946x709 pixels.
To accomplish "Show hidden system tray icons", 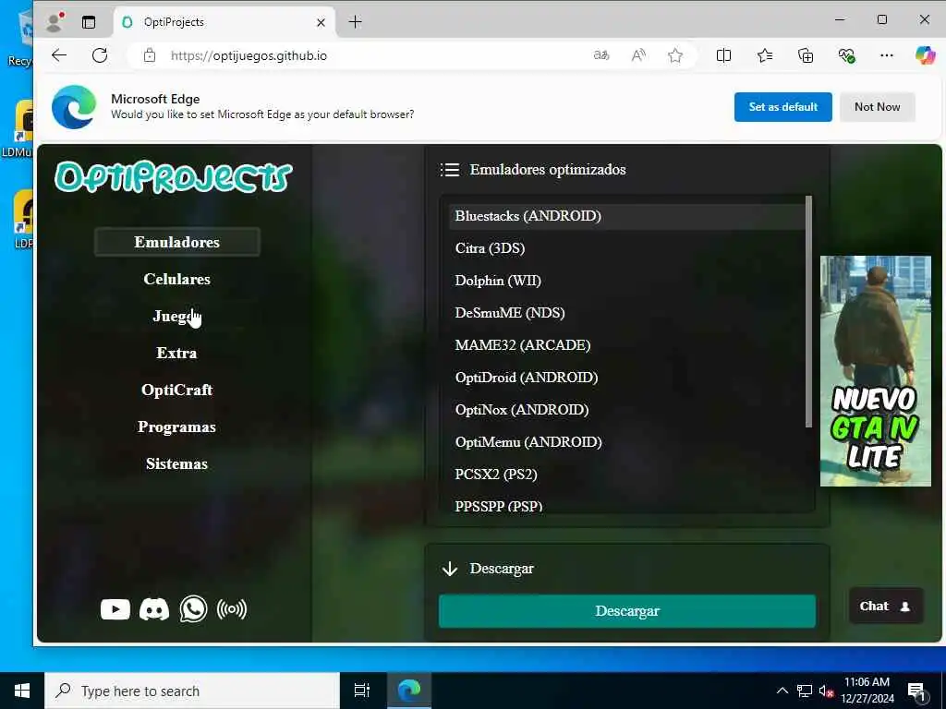I will click(x=782, y=691).
